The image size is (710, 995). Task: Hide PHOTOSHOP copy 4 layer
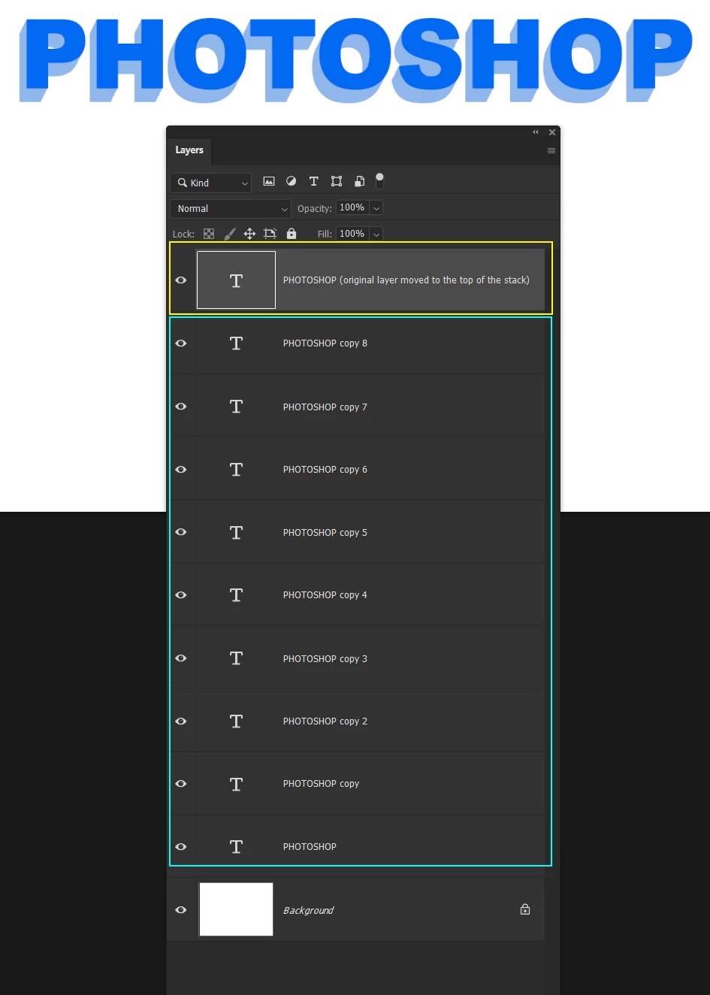coord(181,595)
